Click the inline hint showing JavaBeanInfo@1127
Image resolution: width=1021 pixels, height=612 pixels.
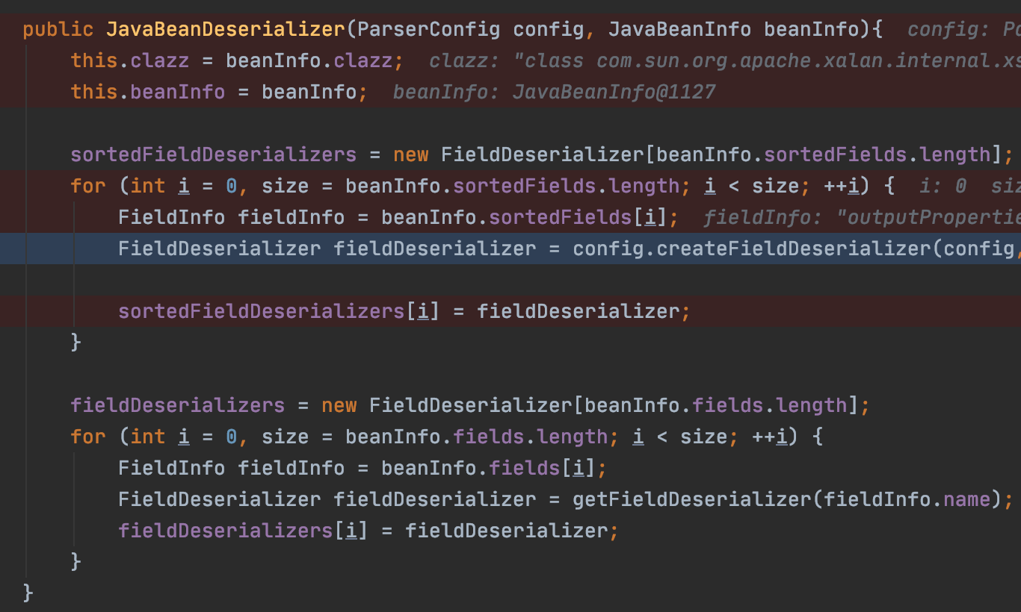tap(554, 93)
